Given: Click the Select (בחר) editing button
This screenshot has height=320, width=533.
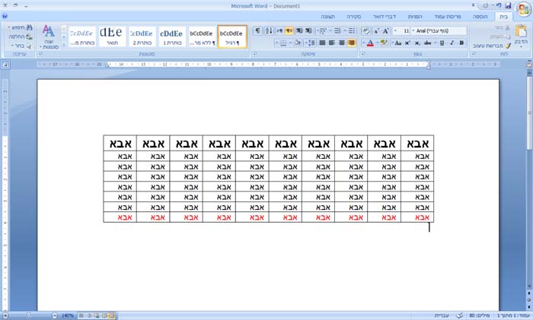Looking at the screenshot, I should coord(20,46).
